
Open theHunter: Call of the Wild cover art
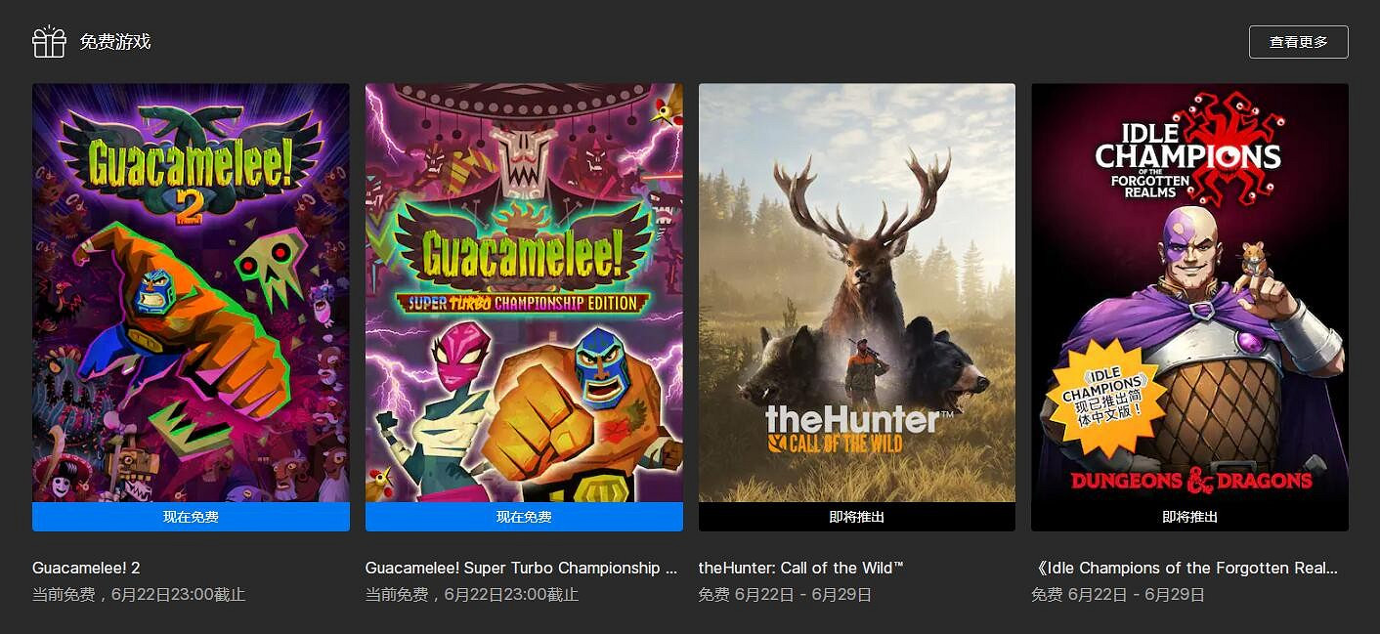point(857,293)
